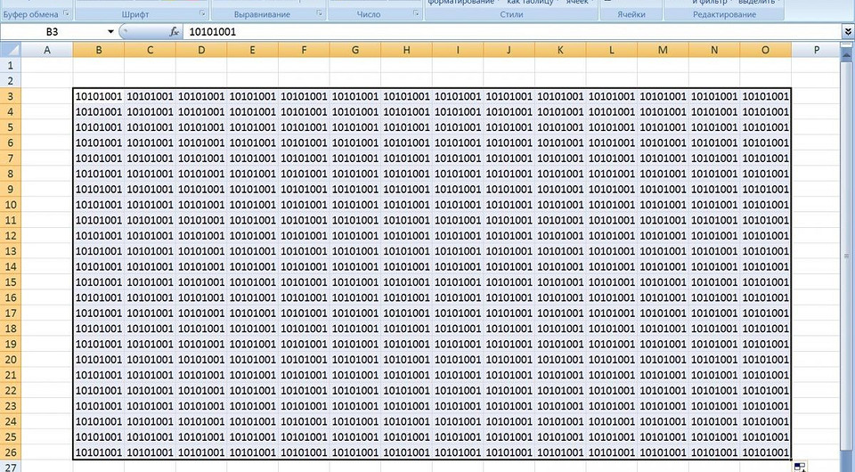Image resolution: width=855 pixels, height=472 pixels.
Task: Open Clipboard group dialog launcher
Action: (65, 15)
